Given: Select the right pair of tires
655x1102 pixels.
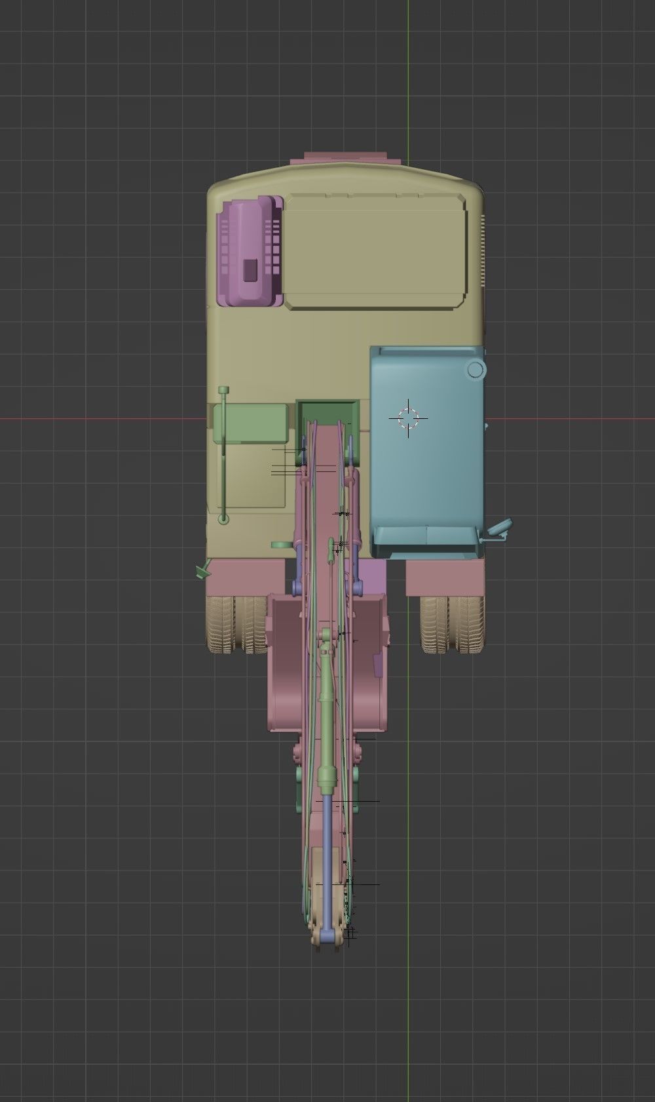Looking at the screenshot, I should tap(452, 624).
